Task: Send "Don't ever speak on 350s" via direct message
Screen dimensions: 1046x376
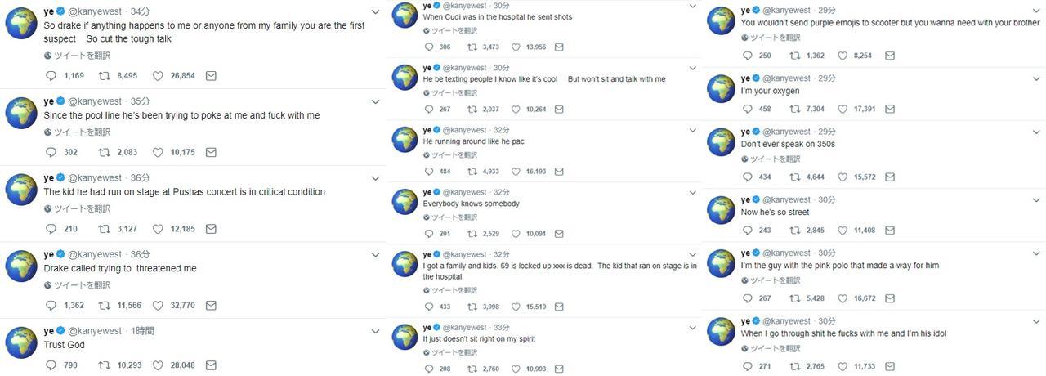Action: pyautogui.click(x=890, y=177)
